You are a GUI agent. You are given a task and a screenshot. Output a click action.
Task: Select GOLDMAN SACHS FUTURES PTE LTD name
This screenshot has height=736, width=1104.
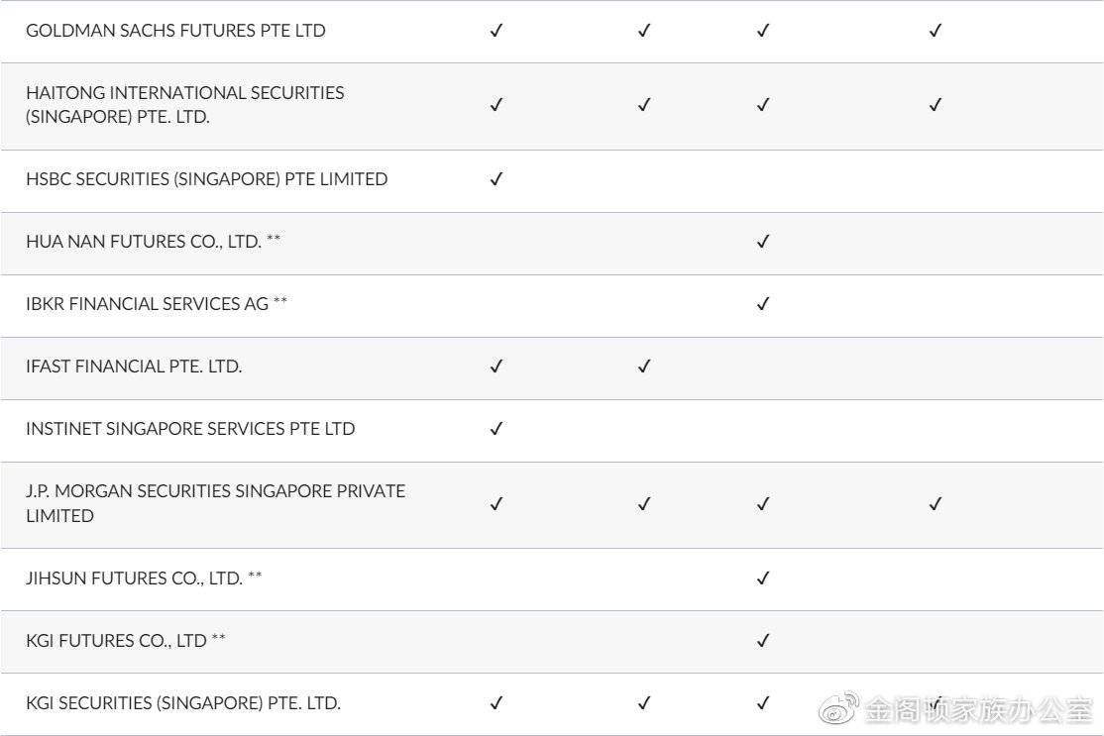[x=175, y=31]
